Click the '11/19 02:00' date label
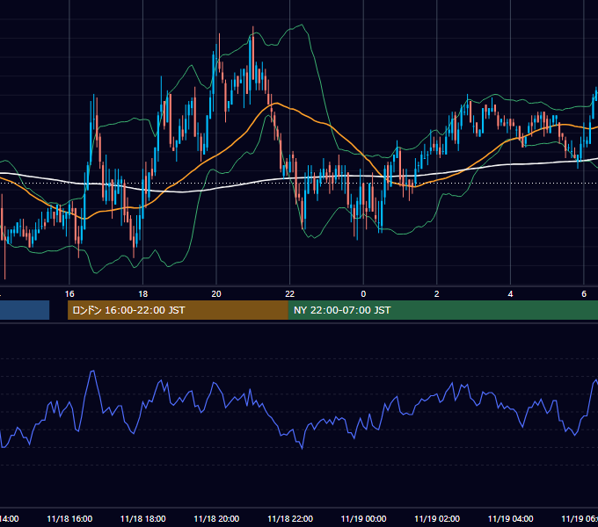 pyautogui.click(x=437, y=518)
